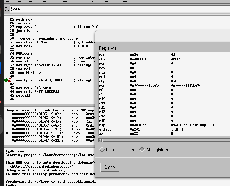
Task: Click assembler line 0x40103a <+9> loop
Action: pyautogui.click(x=53, y=129)
